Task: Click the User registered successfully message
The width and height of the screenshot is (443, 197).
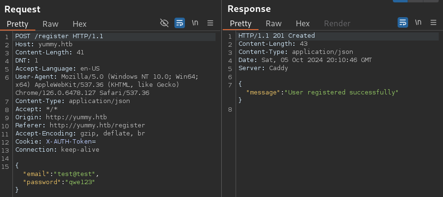Action: [341, 93]
